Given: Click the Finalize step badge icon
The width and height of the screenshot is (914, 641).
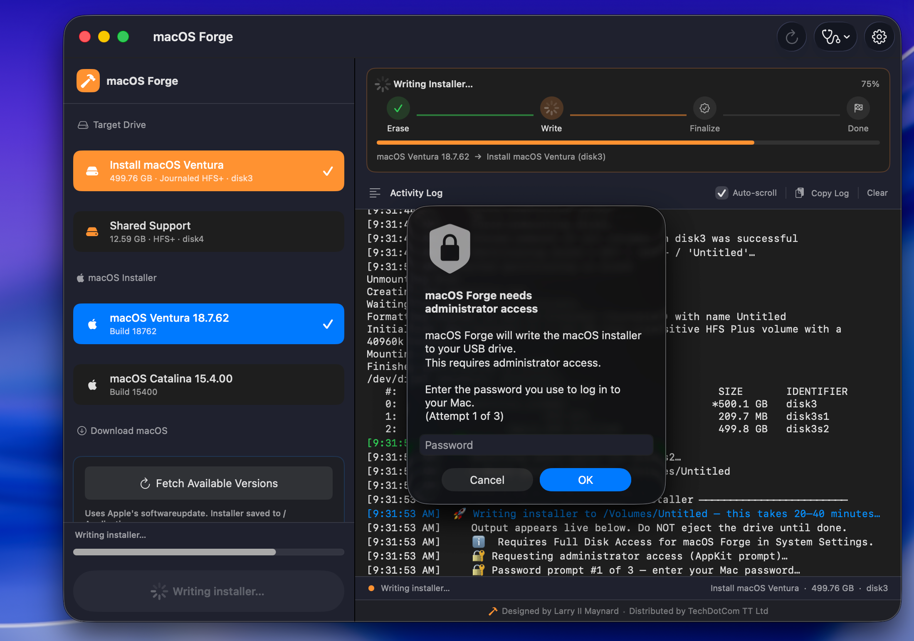Looking at the screenshot, I should point(705,108).
